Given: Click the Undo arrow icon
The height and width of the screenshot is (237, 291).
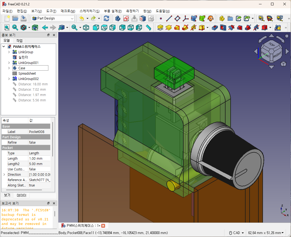Looking at the screenshot, I should pos(82,18).
